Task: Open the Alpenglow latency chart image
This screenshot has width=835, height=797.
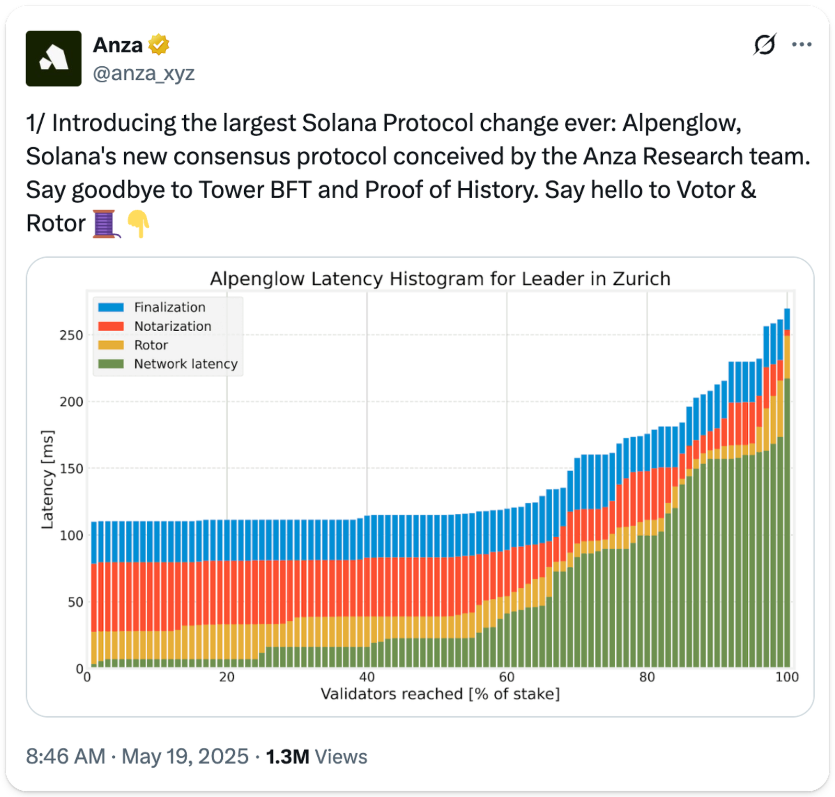Action: tap(420, 486)
